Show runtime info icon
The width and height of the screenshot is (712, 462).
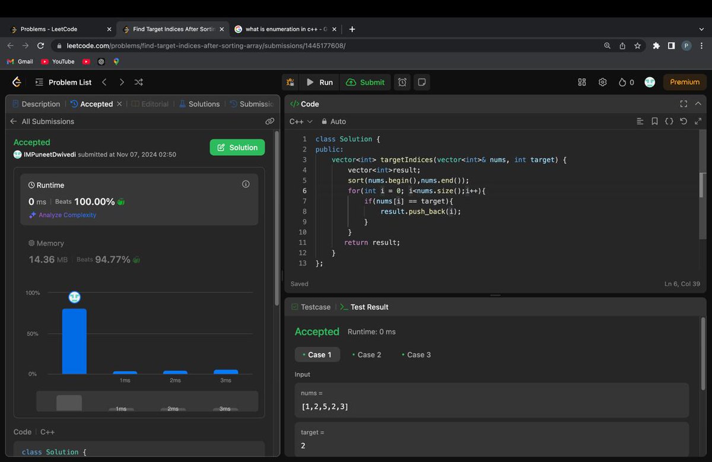[246, 184]
